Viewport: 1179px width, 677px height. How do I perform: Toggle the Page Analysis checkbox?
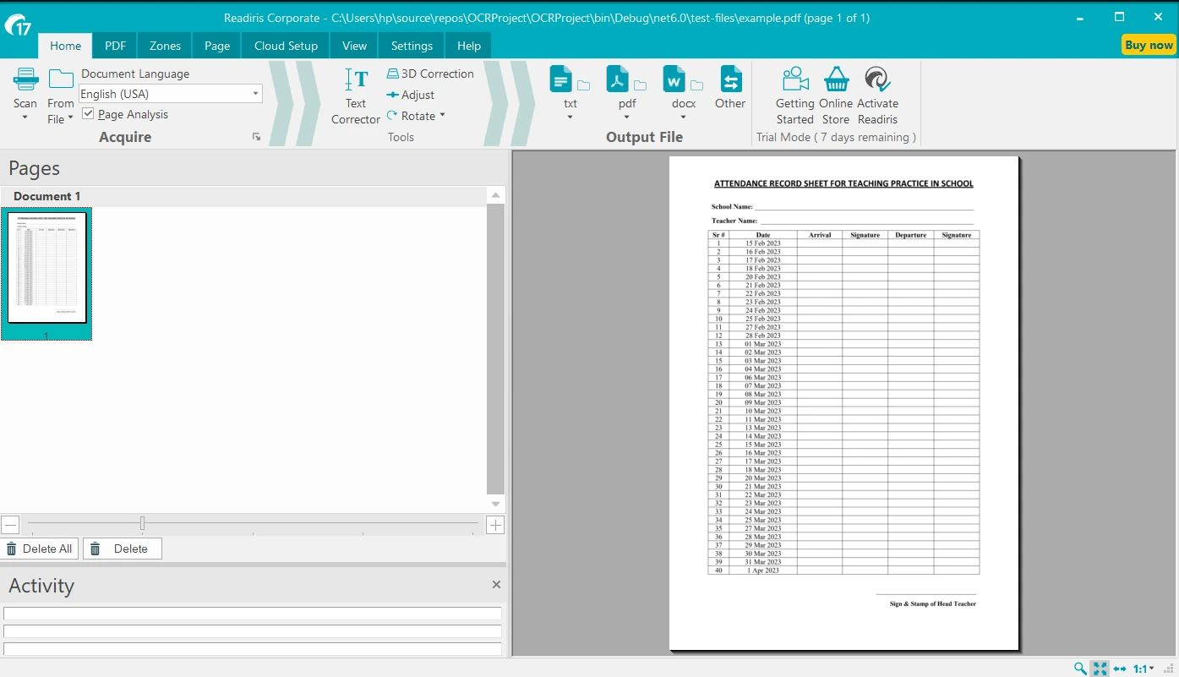pos(88,114)
